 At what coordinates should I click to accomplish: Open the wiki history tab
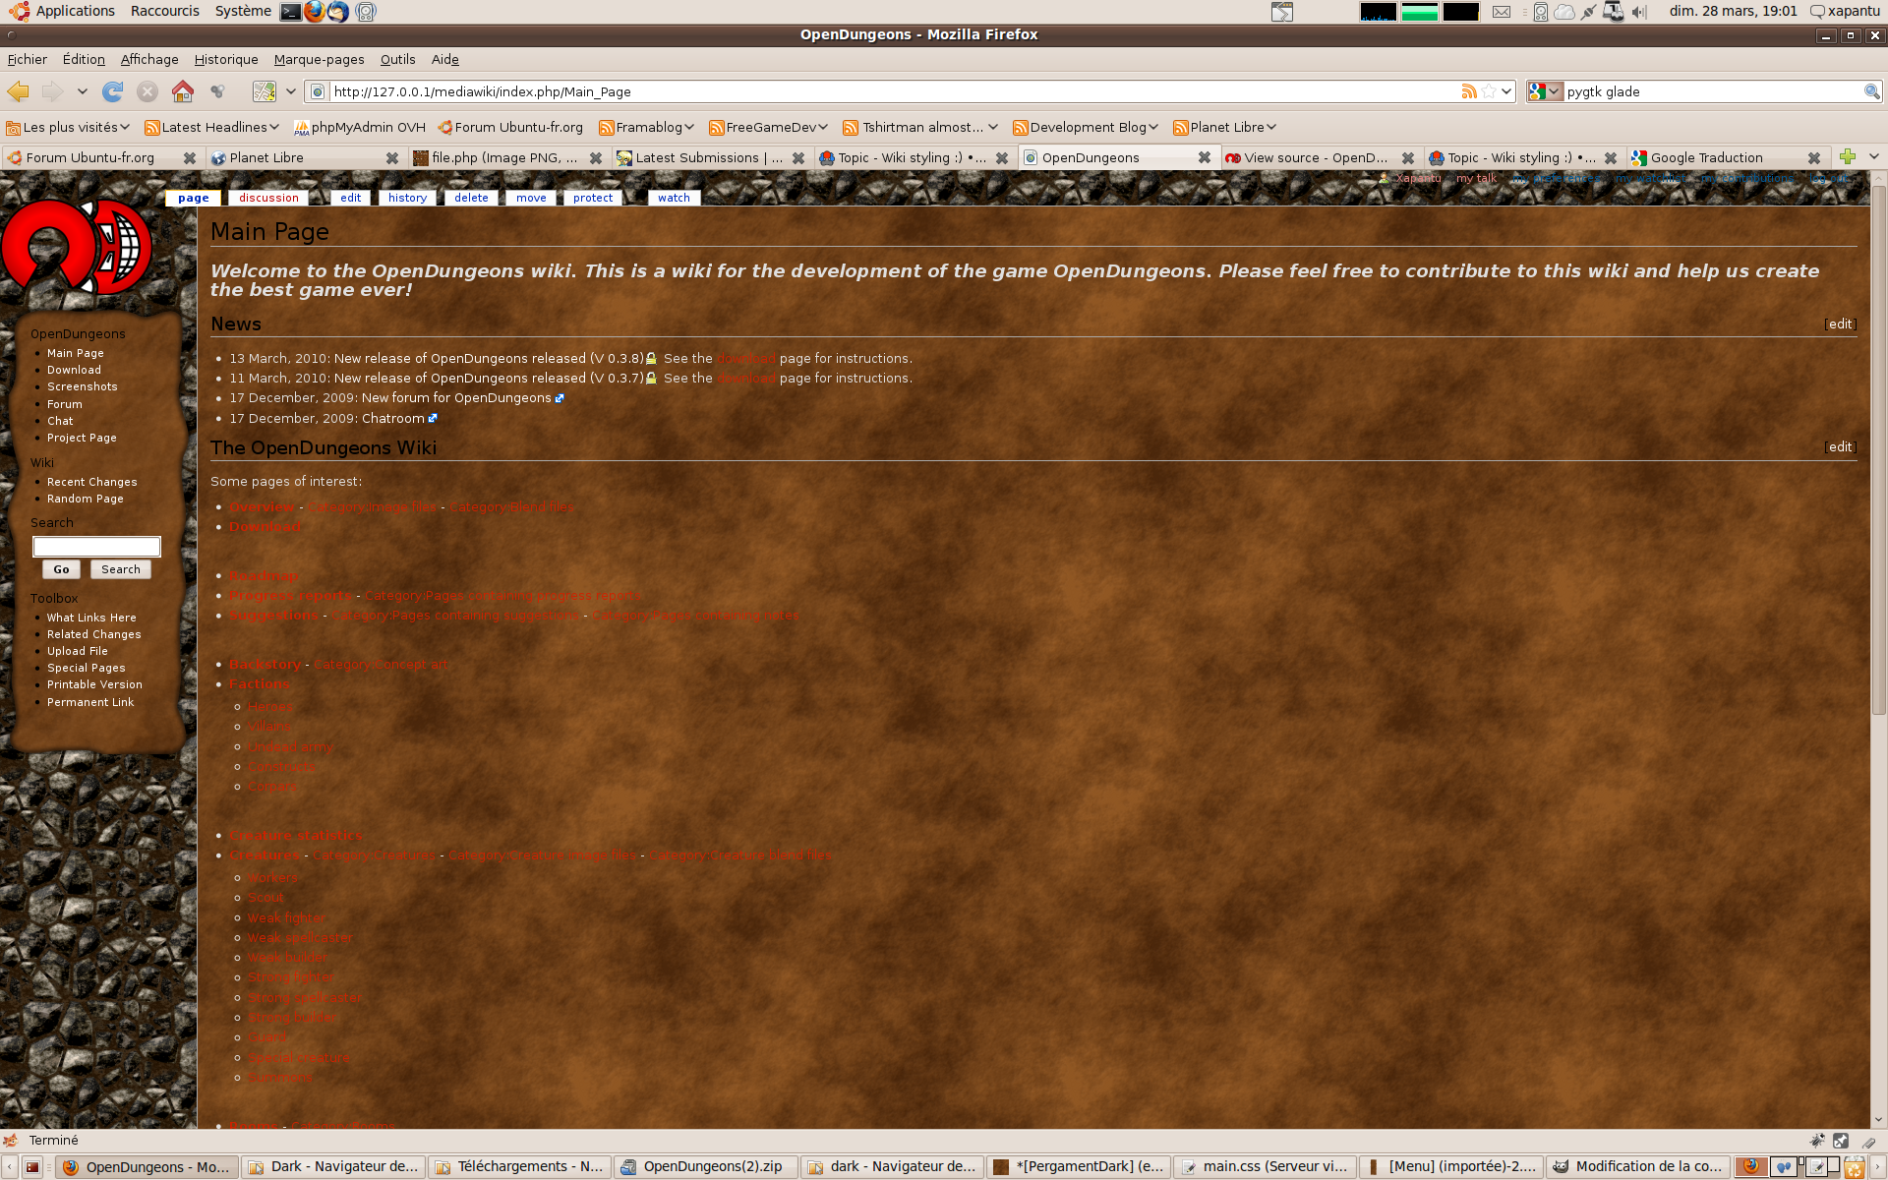(407, 198)
